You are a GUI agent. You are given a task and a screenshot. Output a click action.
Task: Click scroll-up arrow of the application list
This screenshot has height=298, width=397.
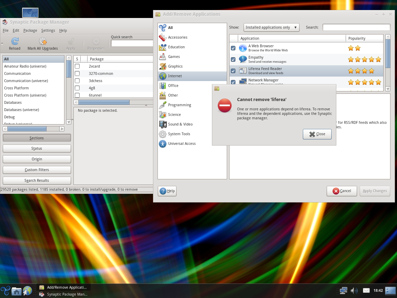(x=388, y=37)
